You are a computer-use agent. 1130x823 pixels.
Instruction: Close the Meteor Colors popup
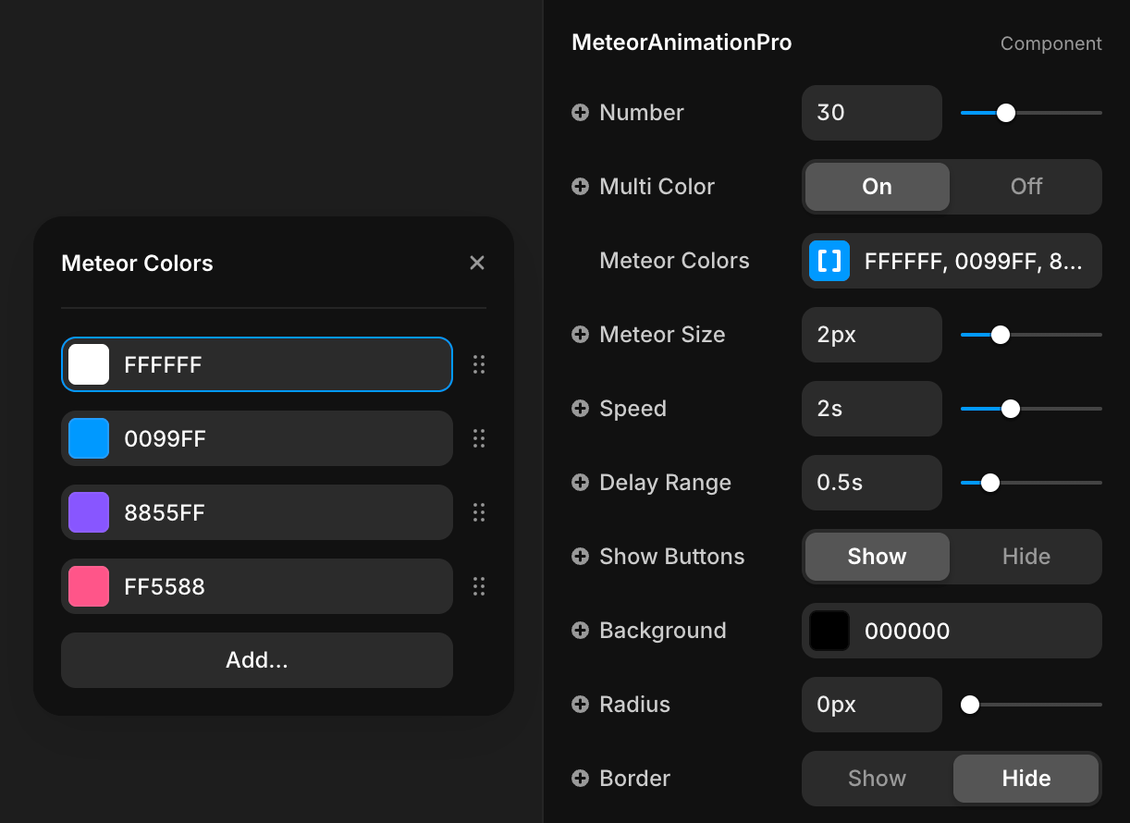point(477,263)
